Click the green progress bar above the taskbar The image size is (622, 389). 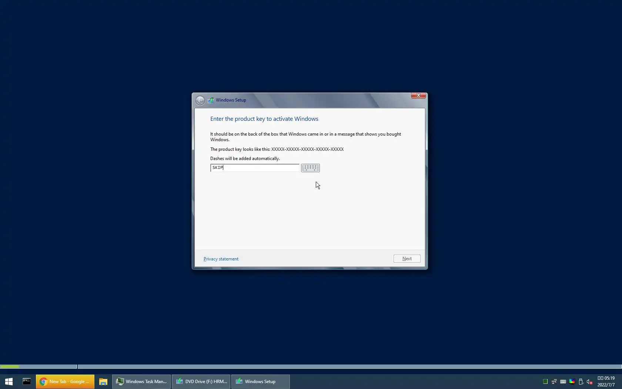(x=10, y=366)
